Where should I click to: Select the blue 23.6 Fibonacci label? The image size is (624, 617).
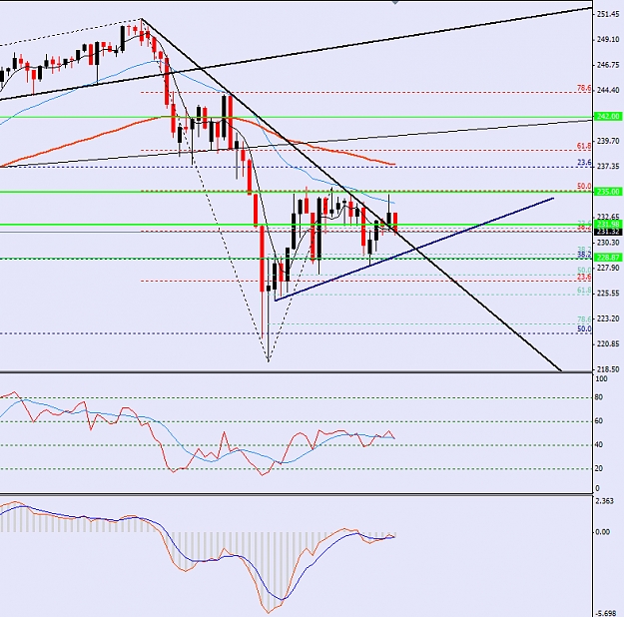tap(584, 163)
